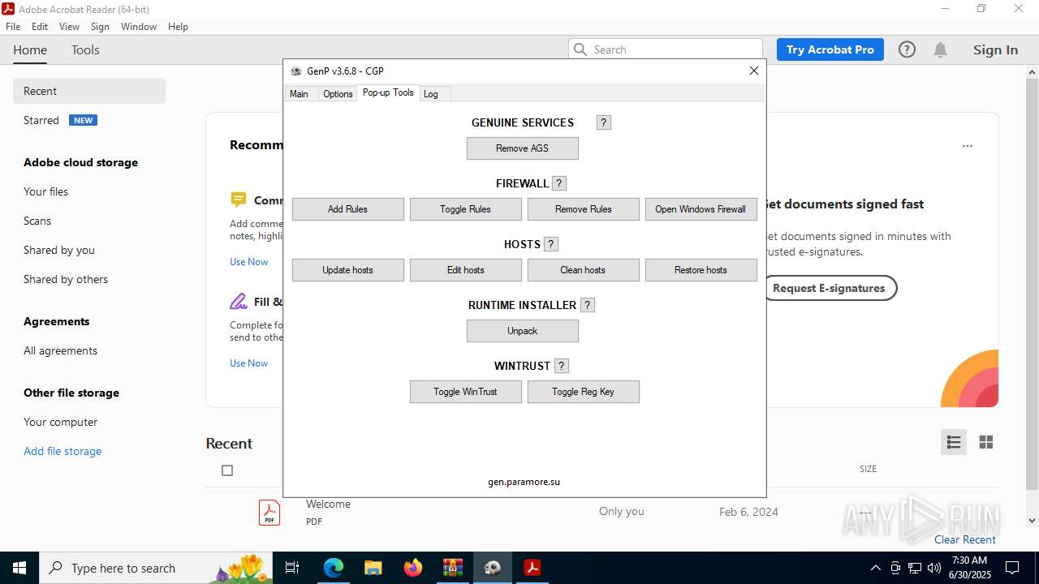Click the Acrobat search input field

pyautogui.click(x=666, y=49)
